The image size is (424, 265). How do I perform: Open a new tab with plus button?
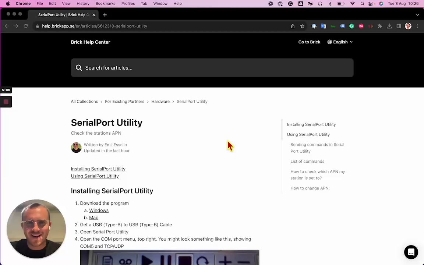coord(105,15)
